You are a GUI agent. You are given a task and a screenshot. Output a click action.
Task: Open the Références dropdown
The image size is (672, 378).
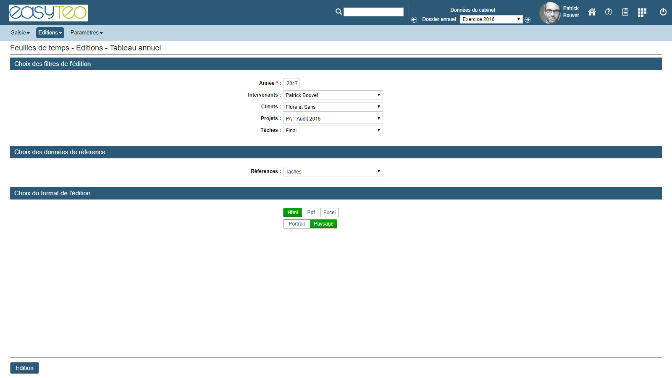333,172
